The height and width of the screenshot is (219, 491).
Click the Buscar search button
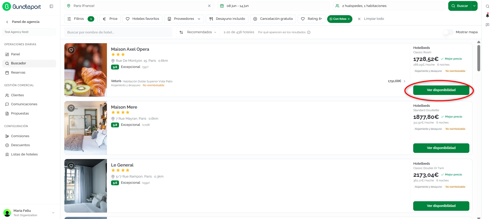pos(460,6)
